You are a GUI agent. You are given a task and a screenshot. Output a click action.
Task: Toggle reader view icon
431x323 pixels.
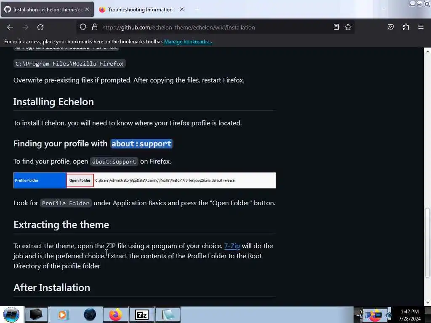(336, 27)
